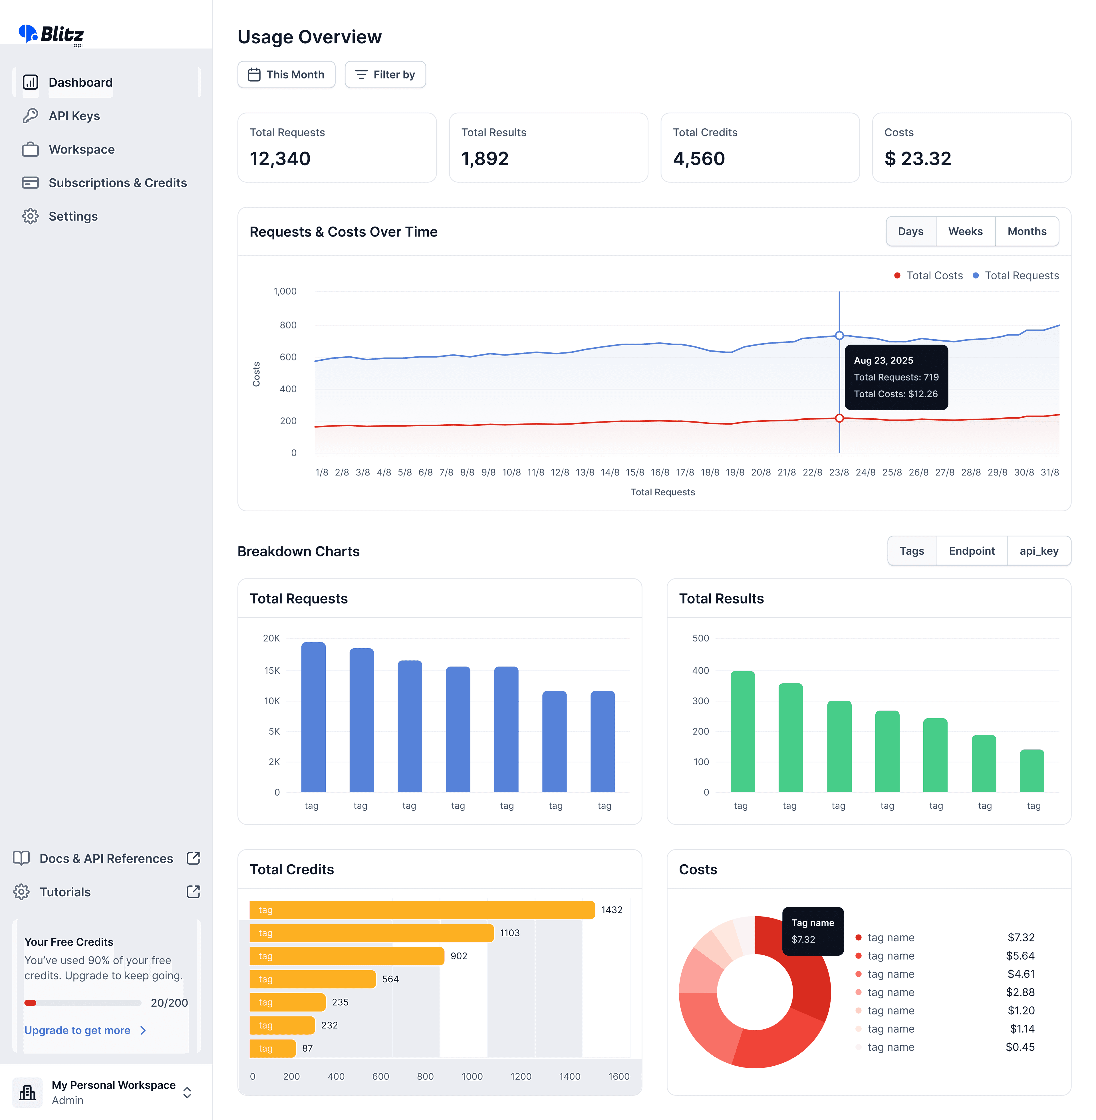Switch chart granularity to Weeks
The width and height of the screenshot is (1096, 1120).
(x=965, y=231)
